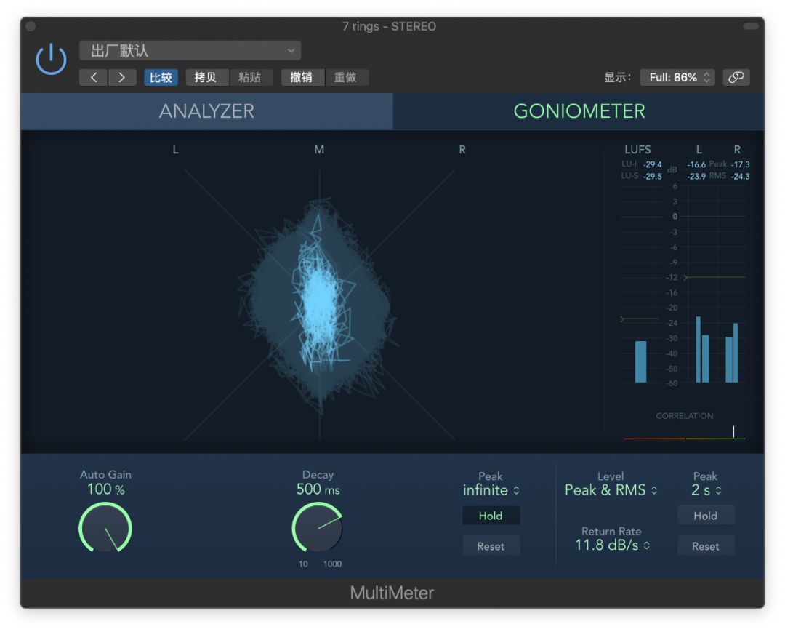Open the Return Rate 11.8 dB/s stepper
Viewport: 785px width, 632px height.
tap(612, 545)
